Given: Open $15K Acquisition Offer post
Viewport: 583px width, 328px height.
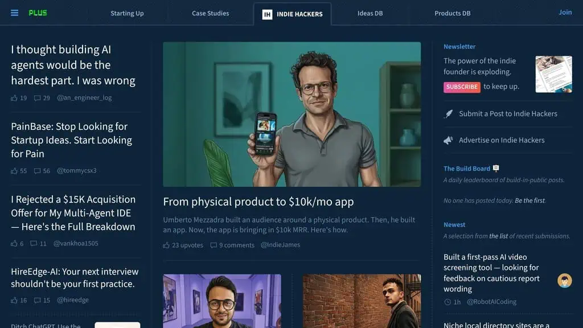Looking at the screenshot, I should [x=73, y=213].
